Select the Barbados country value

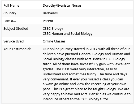(x=50, y=13)
